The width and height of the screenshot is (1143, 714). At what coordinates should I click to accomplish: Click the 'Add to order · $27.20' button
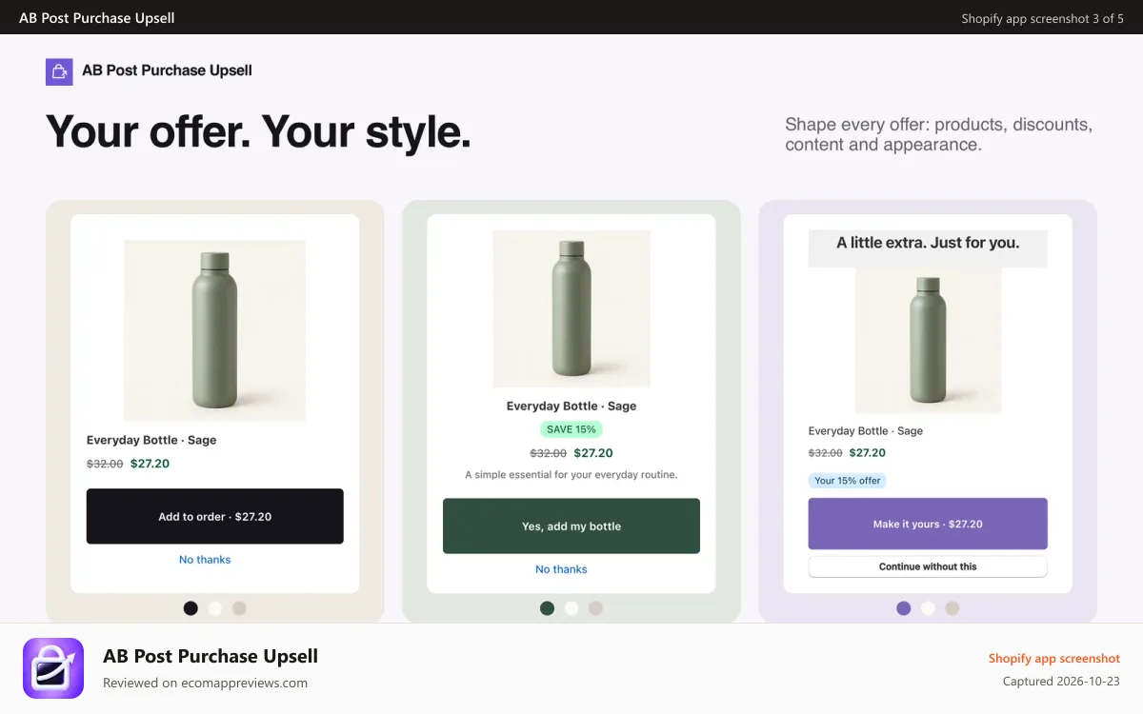215,517
